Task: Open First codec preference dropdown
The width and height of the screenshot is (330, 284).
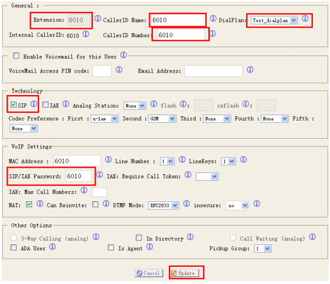Action: pyautogui.click(x=104, y=119)
